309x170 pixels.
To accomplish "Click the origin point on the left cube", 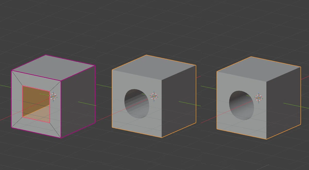I will coord(53,96).
